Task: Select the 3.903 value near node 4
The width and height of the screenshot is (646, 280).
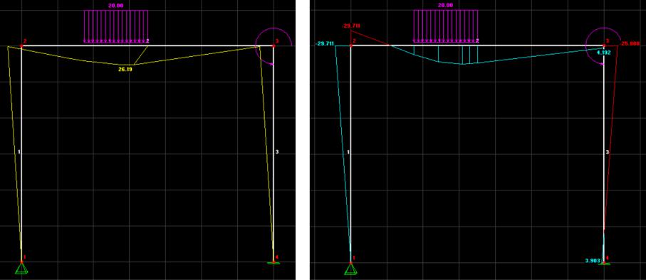Action: tap(593, 261)
